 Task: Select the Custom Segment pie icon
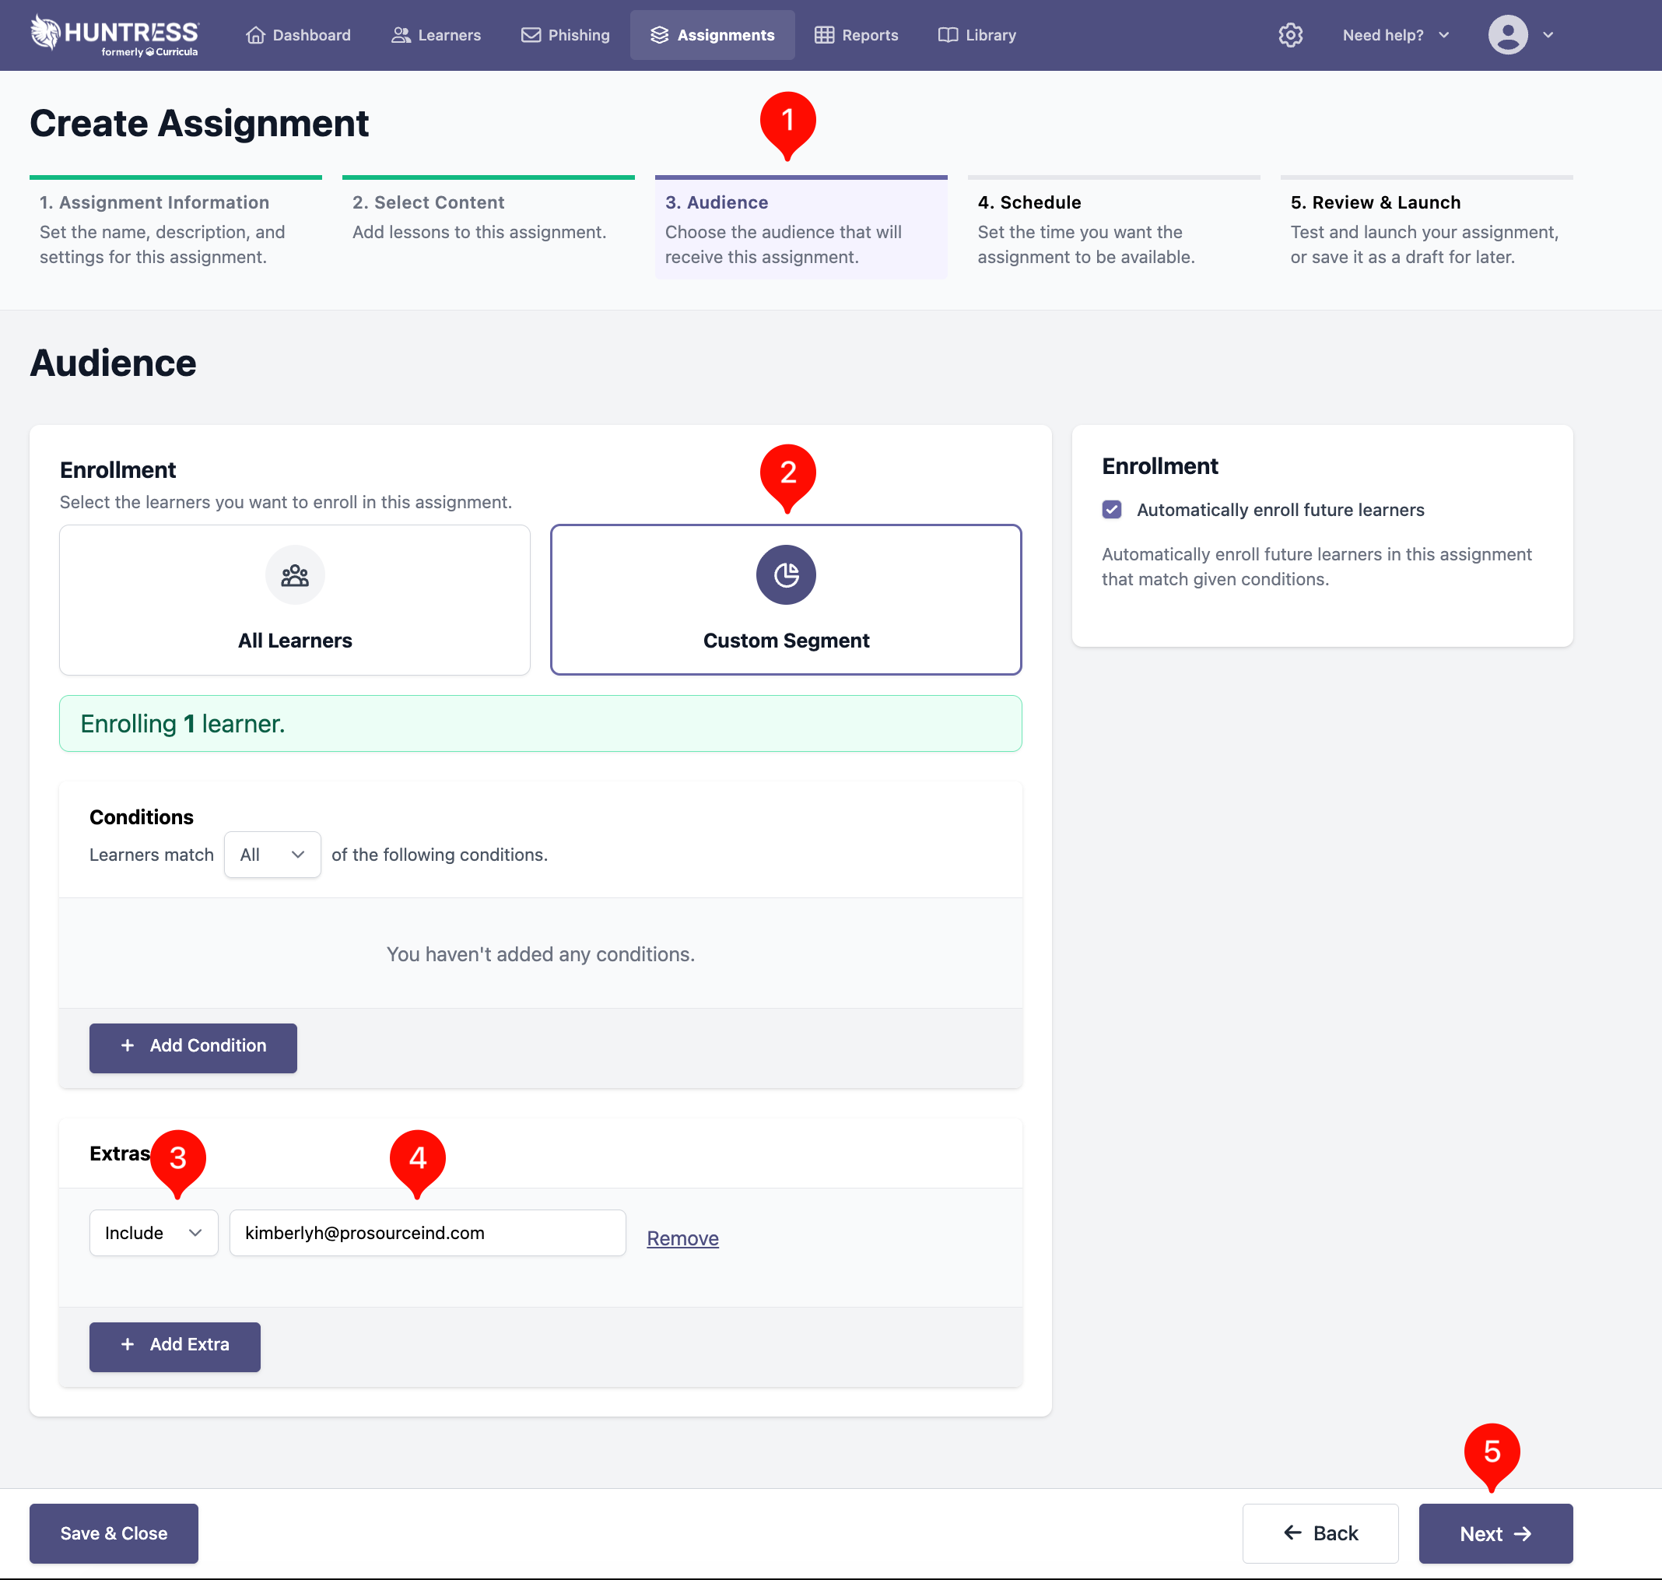point(786,575)
